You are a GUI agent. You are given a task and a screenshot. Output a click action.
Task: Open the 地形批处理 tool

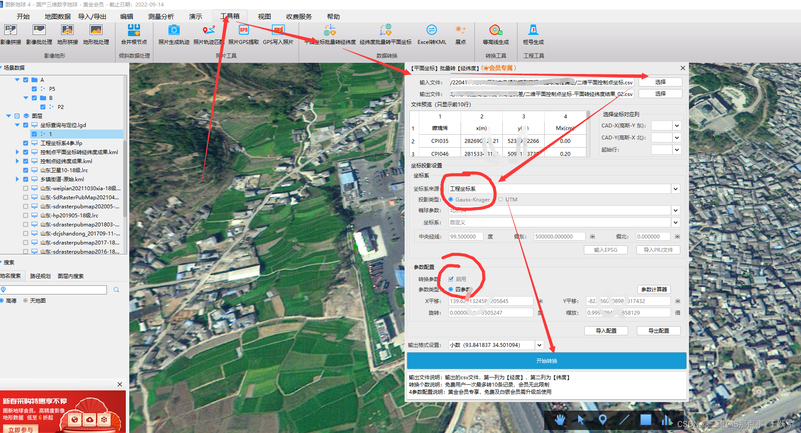click(x=96, y=34)
